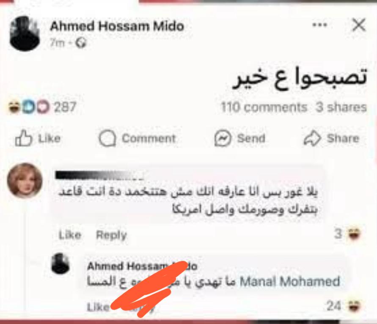Click the thumbs-up Like icon on post

pyautogui.click(x=23, y=138)
